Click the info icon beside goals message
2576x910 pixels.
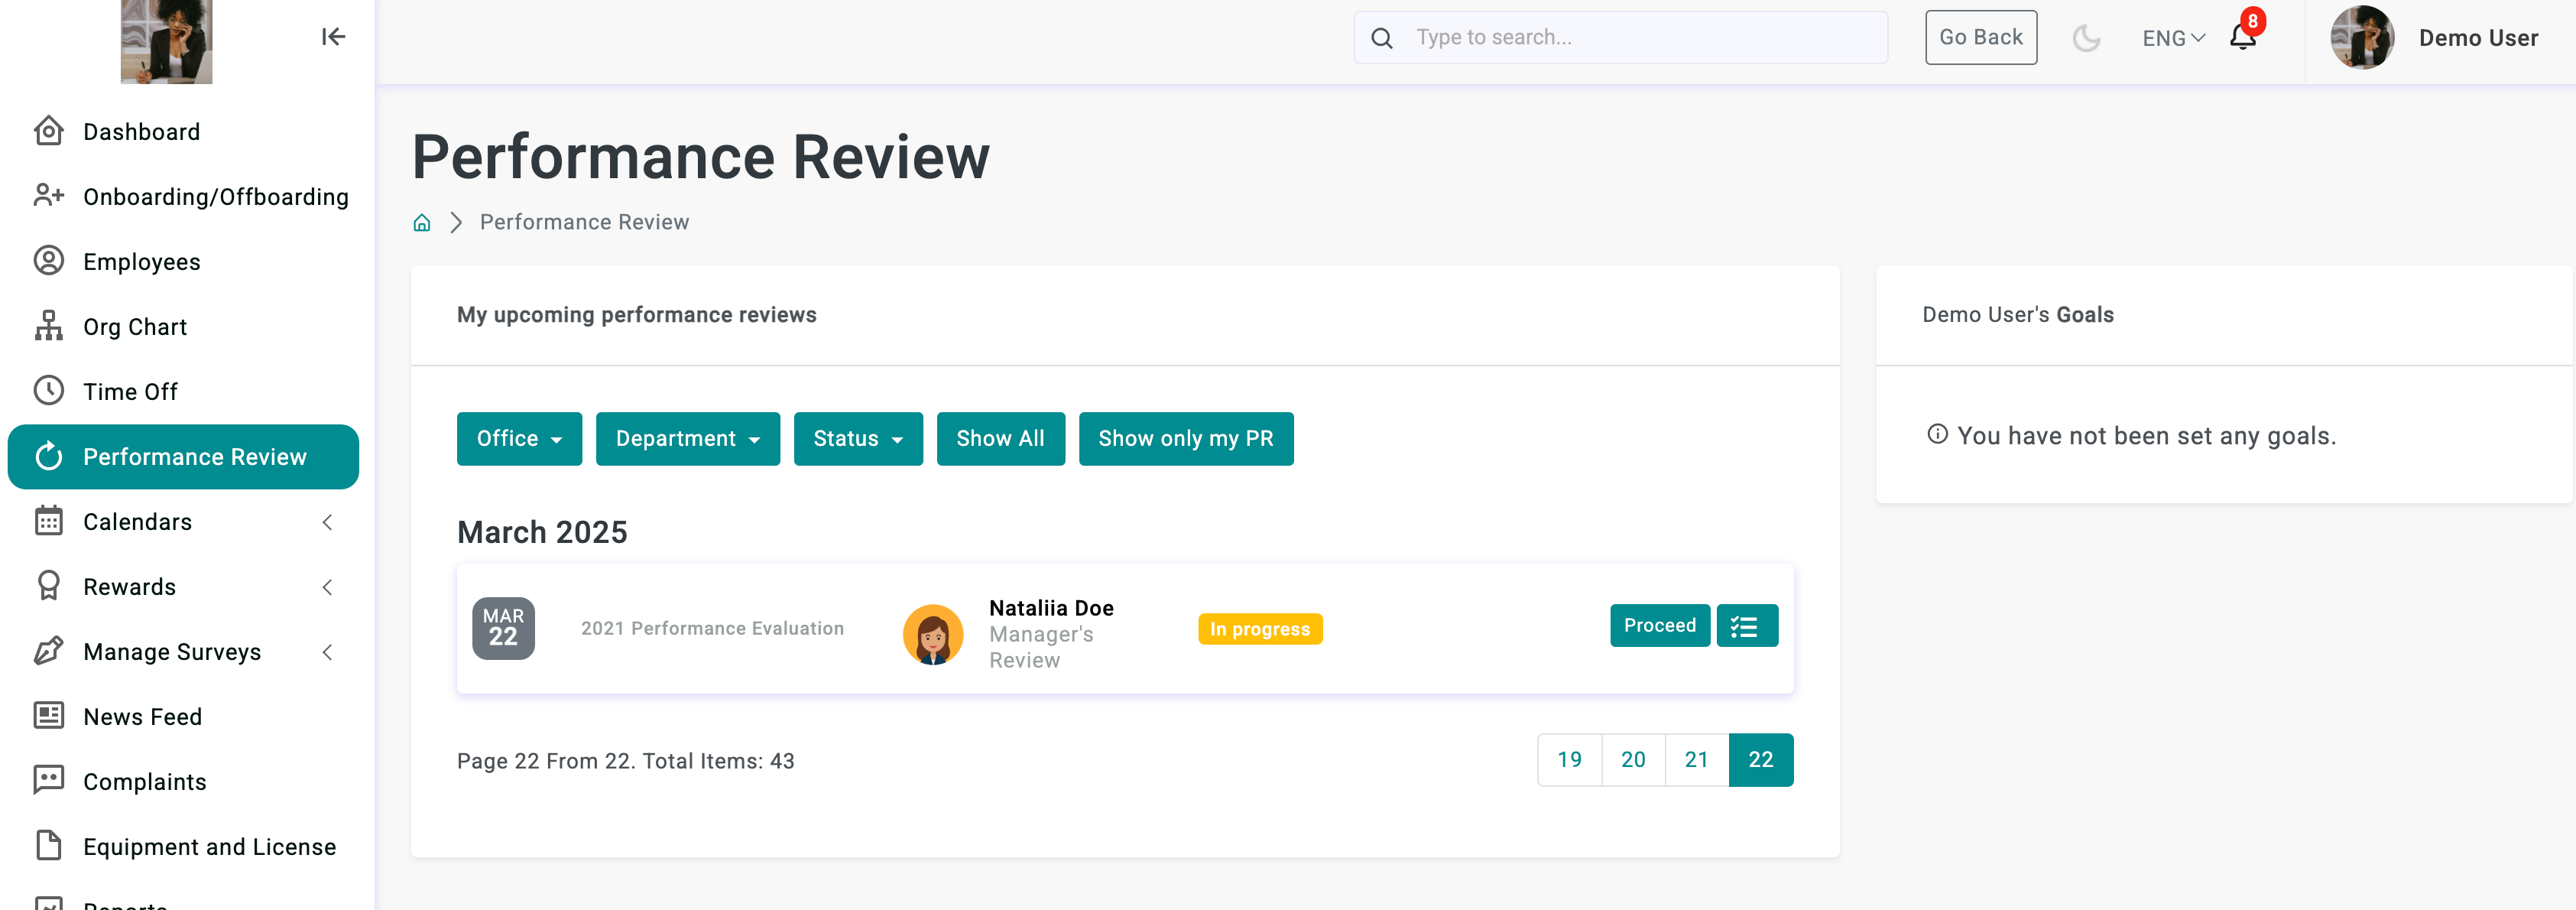(1937, 434)
